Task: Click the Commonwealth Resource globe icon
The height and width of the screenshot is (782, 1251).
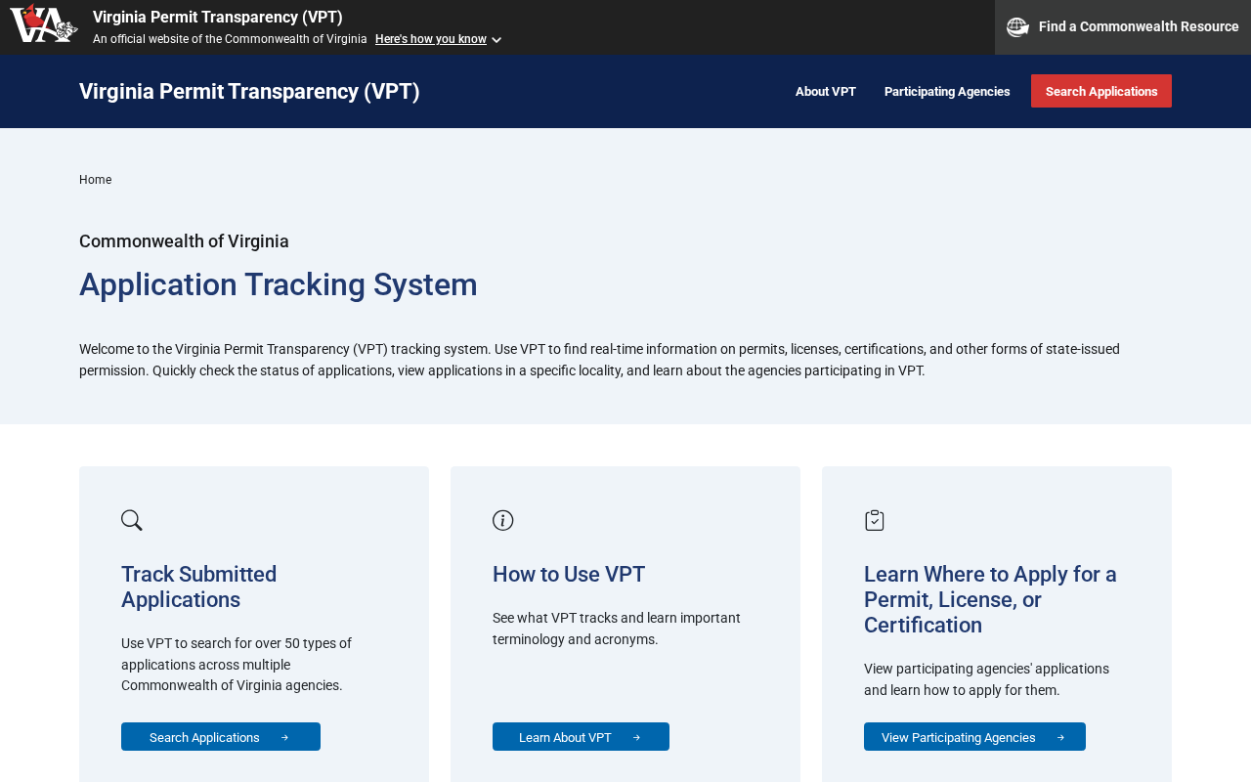Action: pos(1017,27)
